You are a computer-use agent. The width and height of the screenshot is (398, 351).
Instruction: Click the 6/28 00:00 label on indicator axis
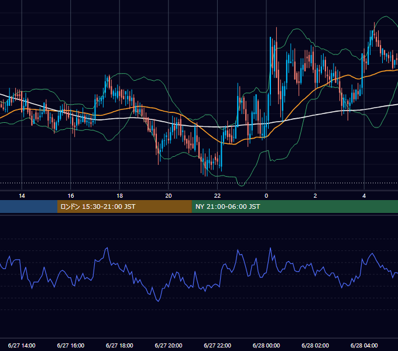[266, 345]
